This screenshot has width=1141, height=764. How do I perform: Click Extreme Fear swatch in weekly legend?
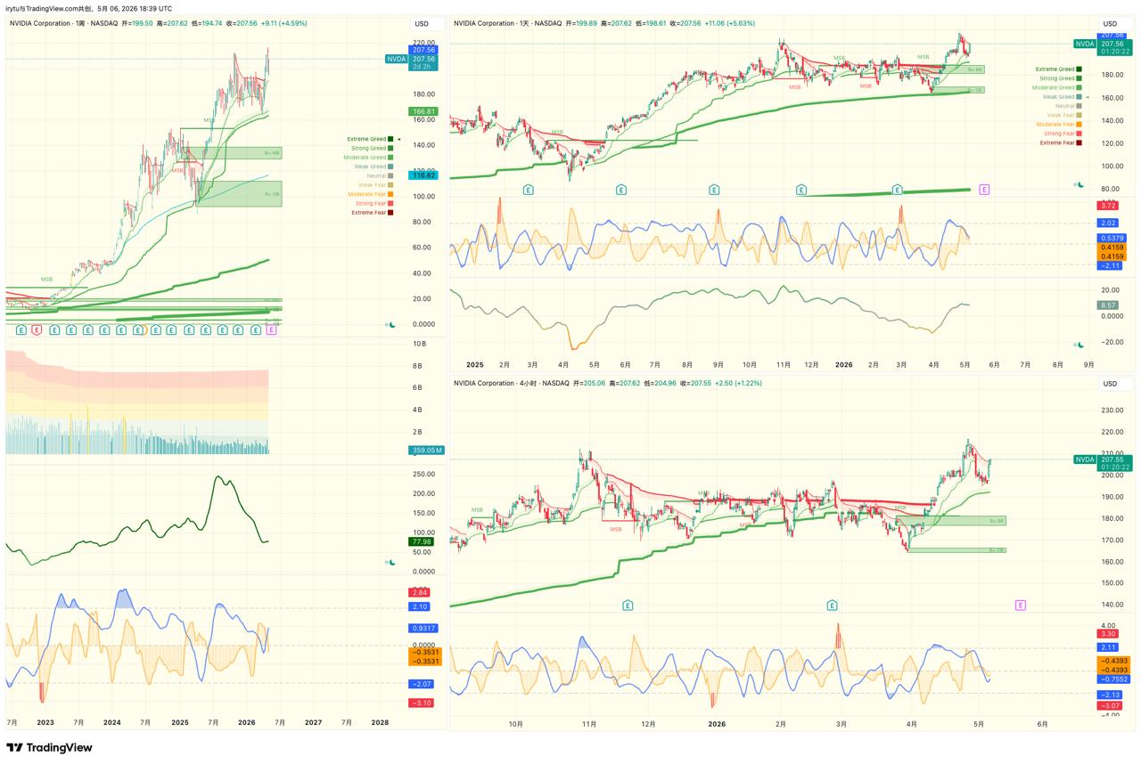point(390,212)
